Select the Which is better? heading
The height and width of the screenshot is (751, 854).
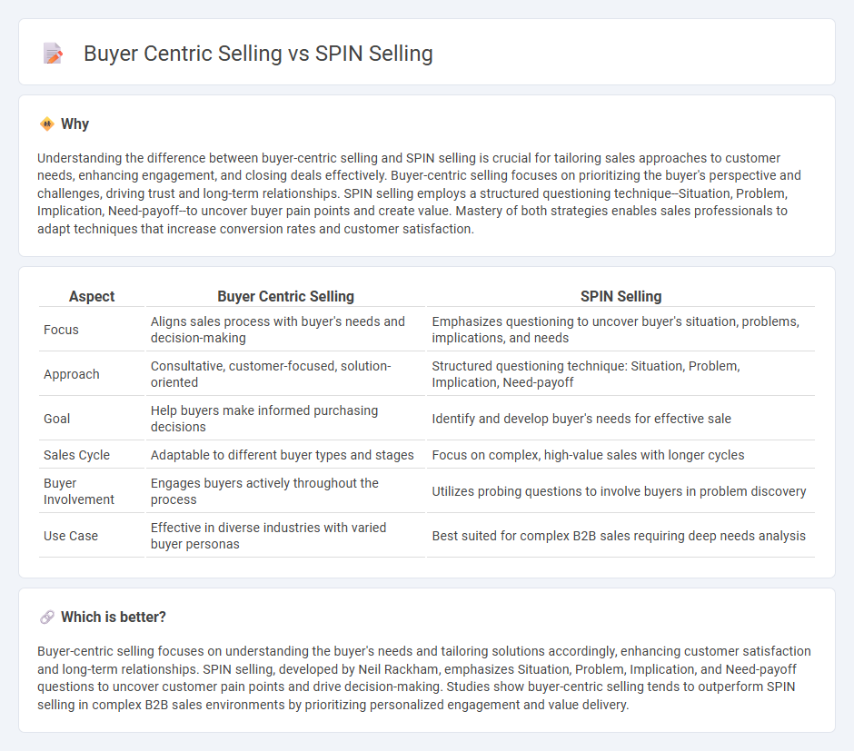114,618
